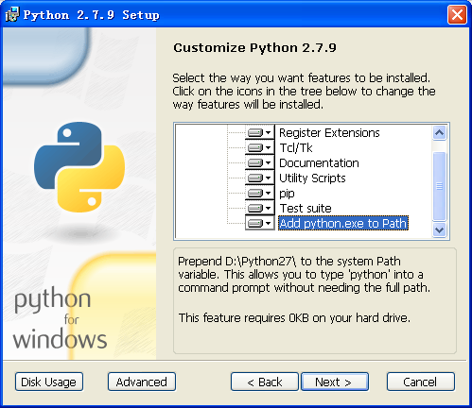Open install dropdown for Documentation feature
This screenshot has height=408, width=472.
[260, 162]
